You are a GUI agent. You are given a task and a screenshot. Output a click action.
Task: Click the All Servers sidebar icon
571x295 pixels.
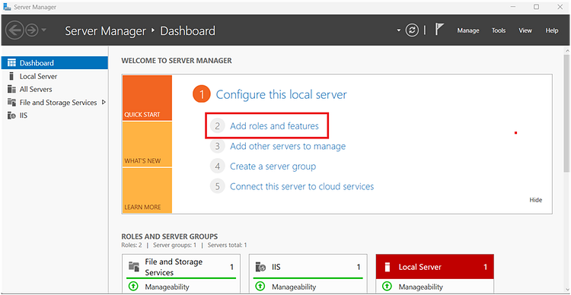(x=11, y=89)
